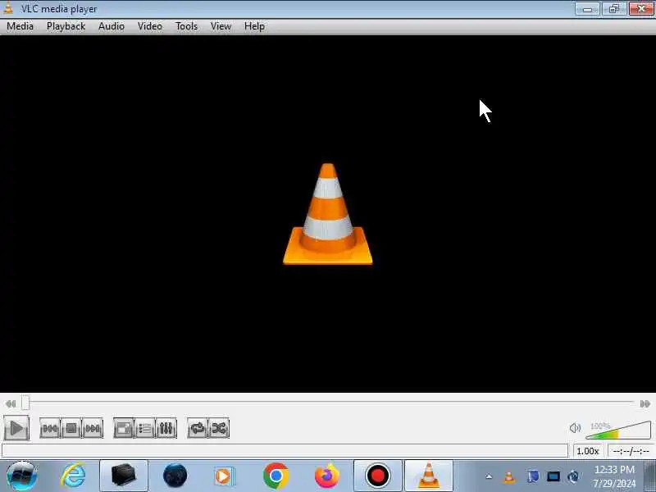Viewport: 656px width, 492px height.
Task: Open the Tools menu
Action: point(187,26)
